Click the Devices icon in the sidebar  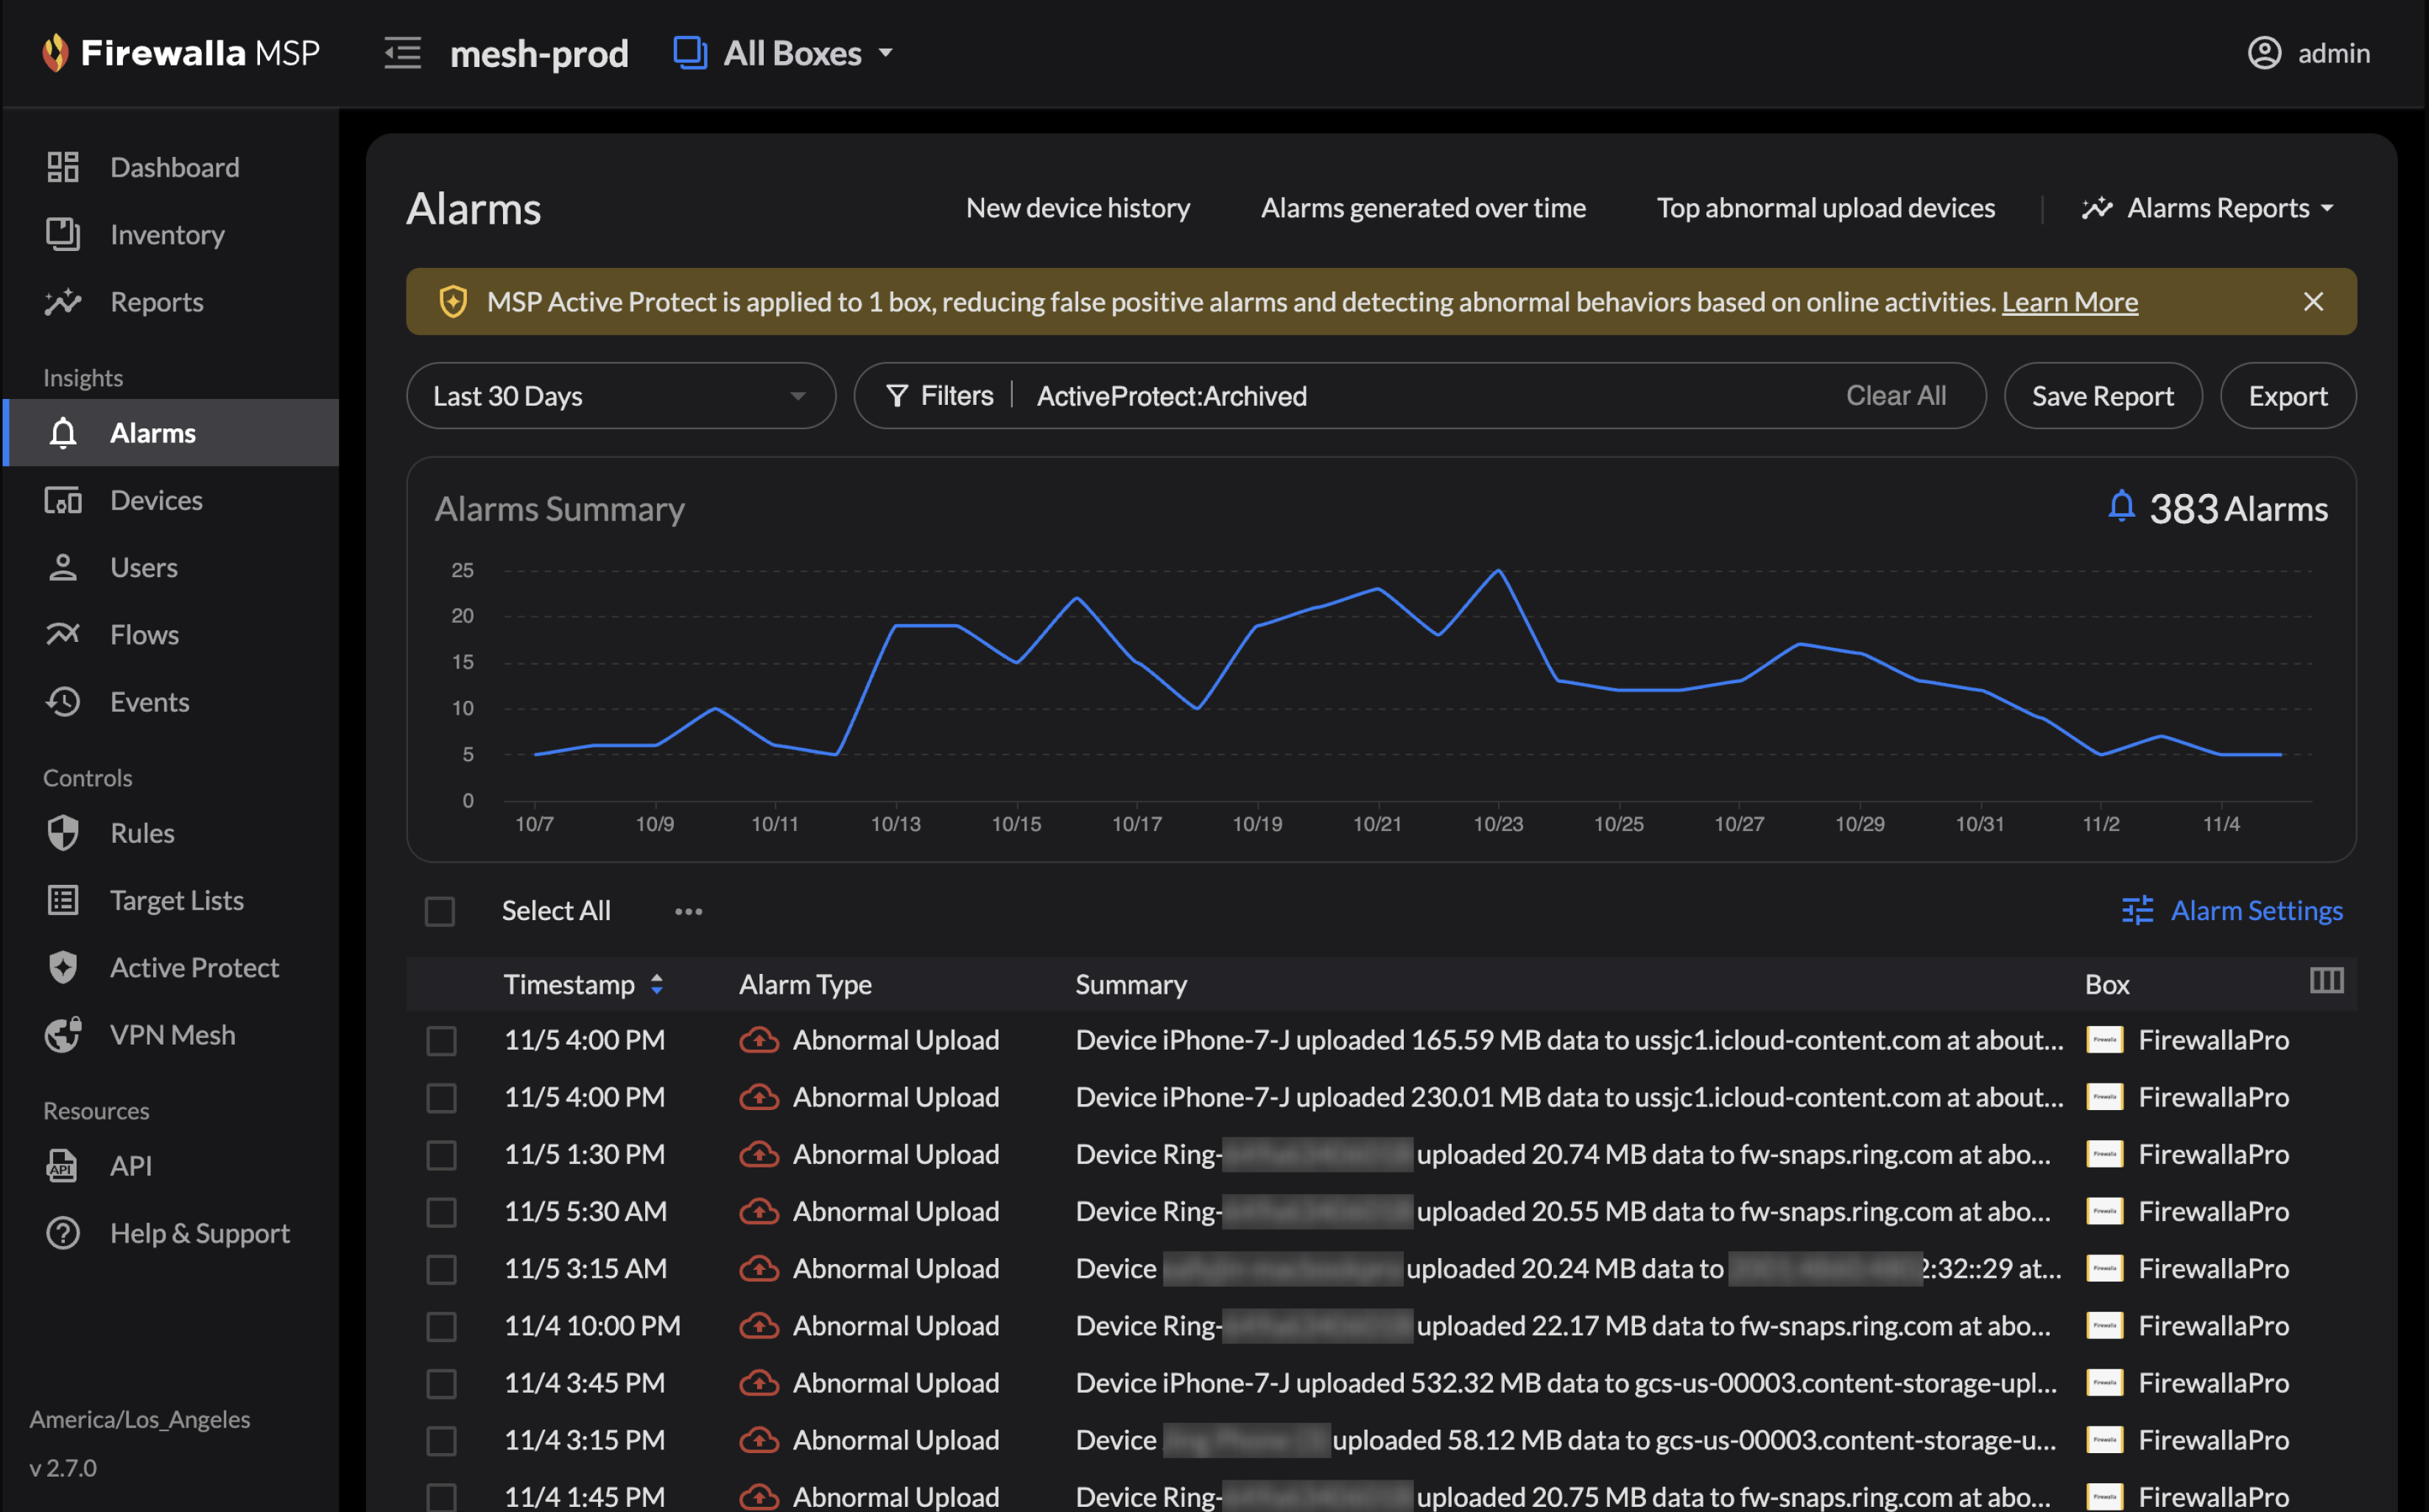pos(63,500)
